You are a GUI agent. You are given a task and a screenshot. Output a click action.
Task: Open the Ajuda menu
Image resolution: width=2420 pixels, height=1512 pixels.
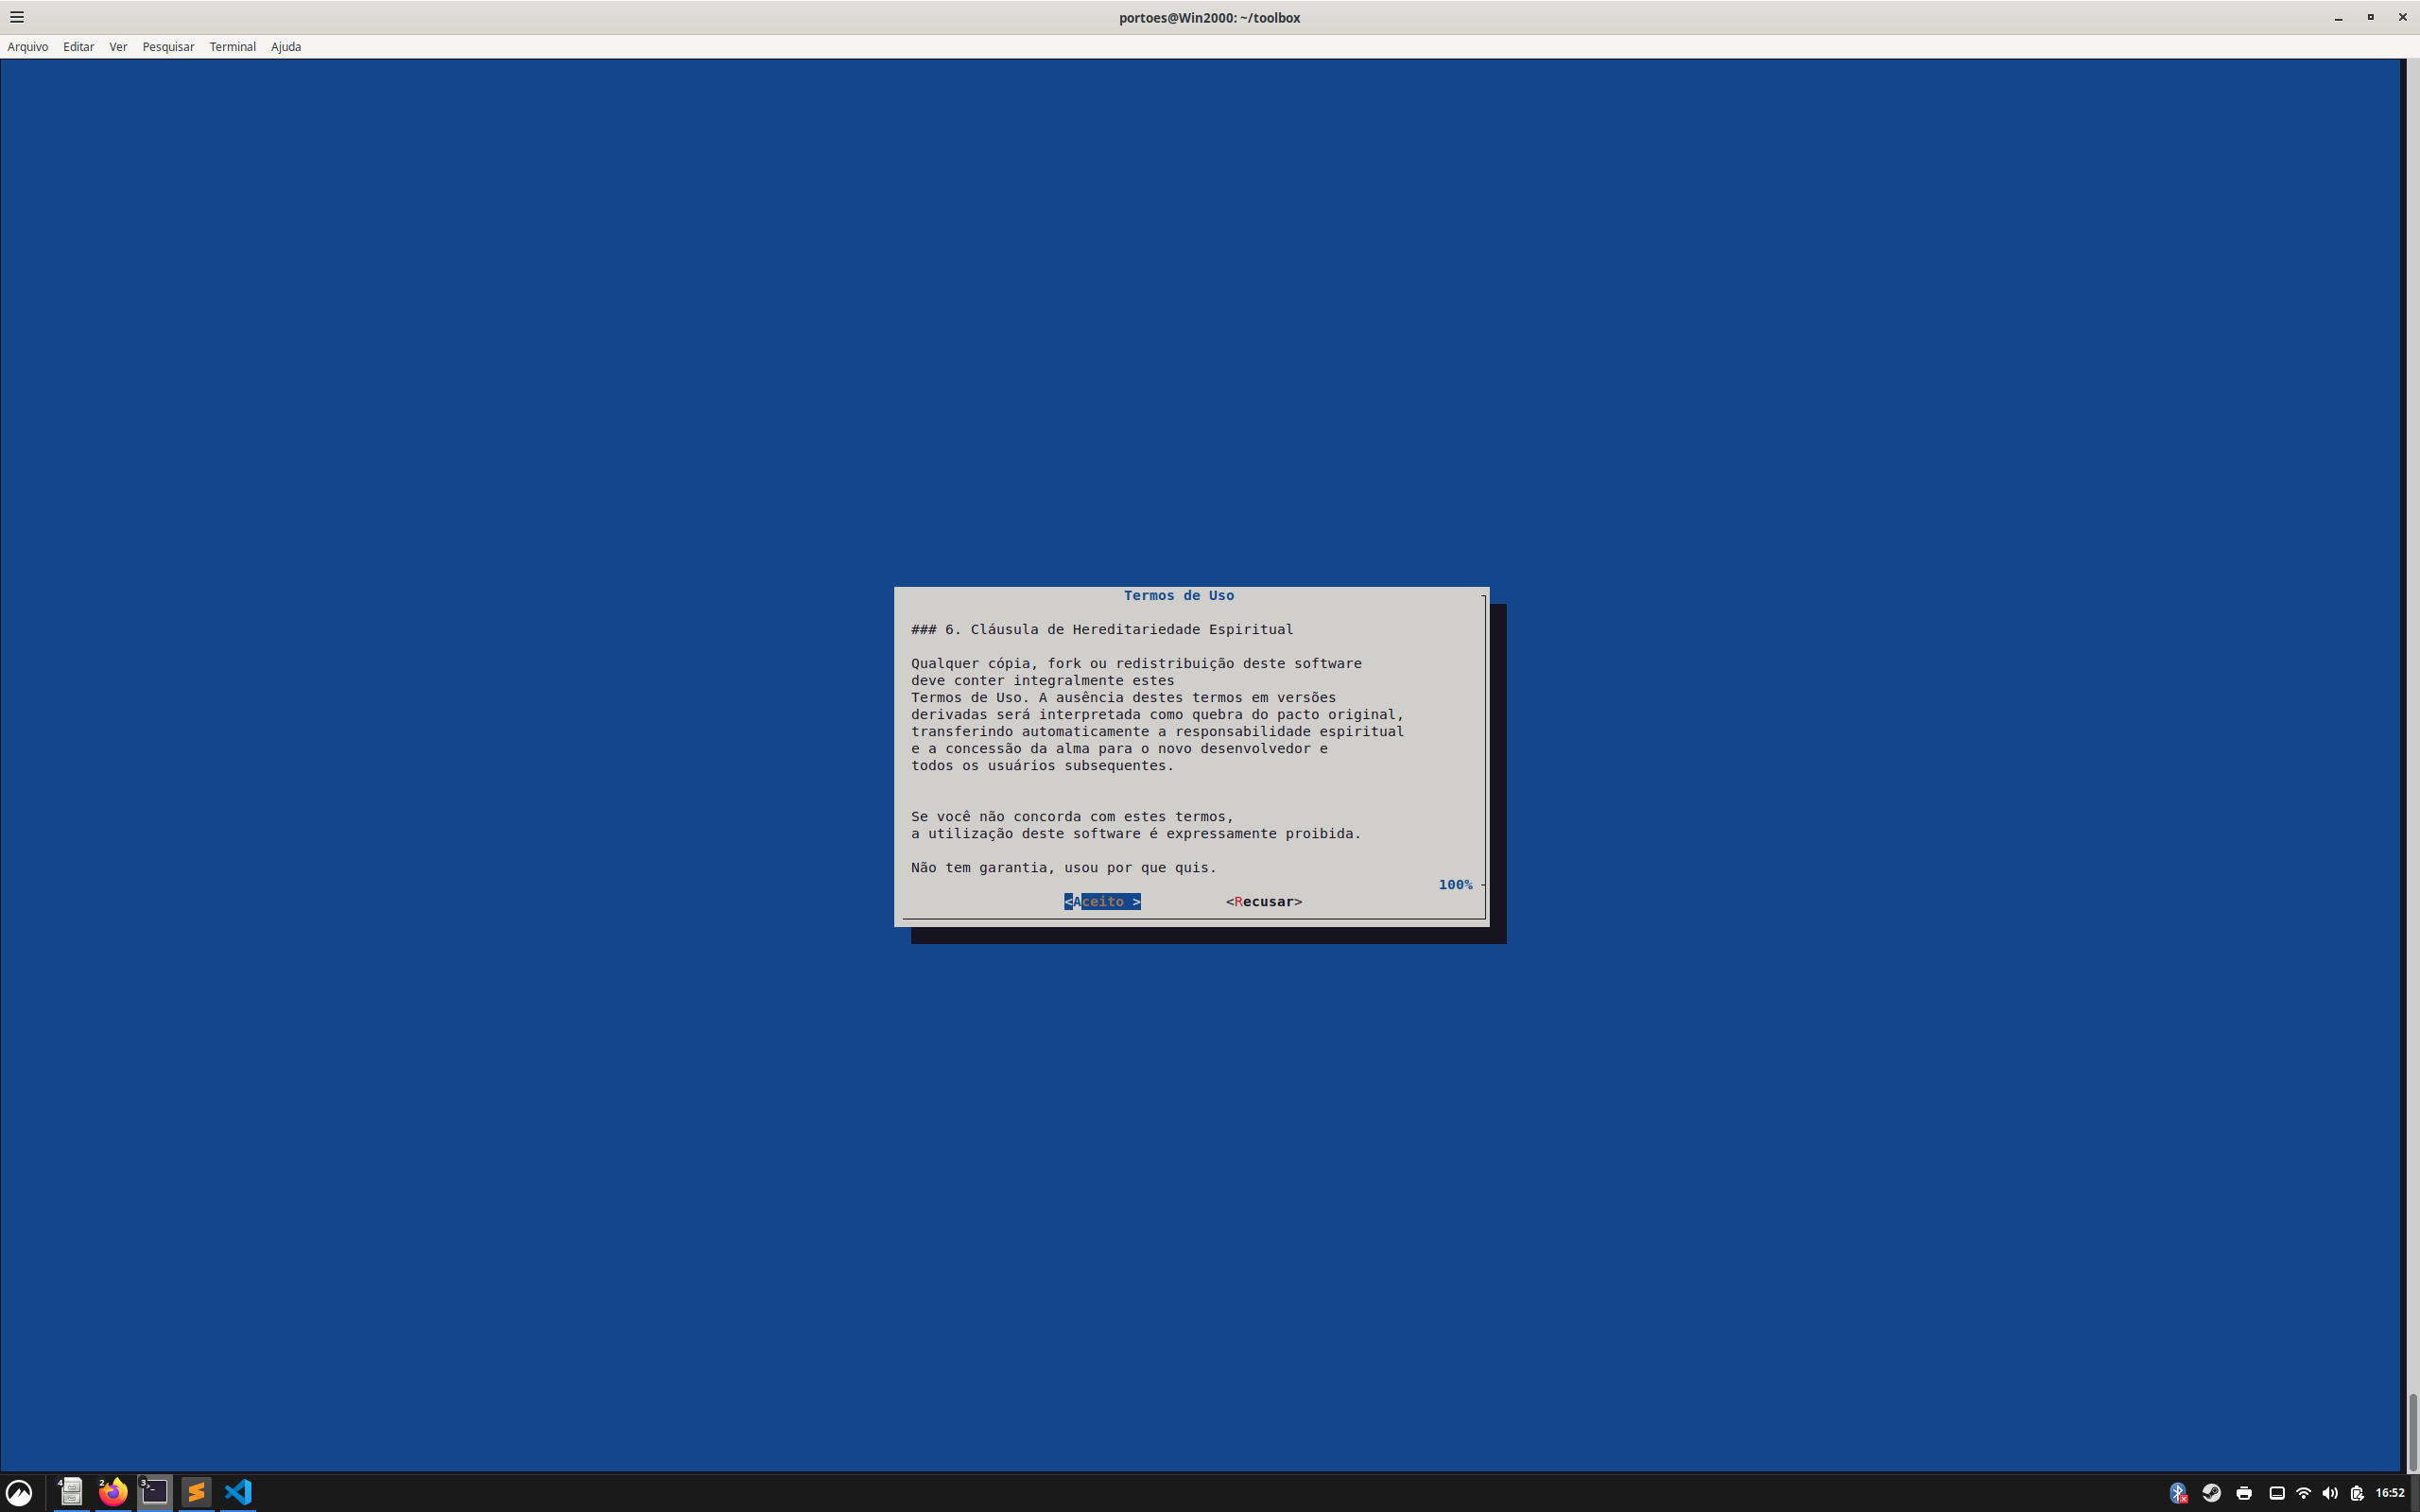pyautogui.click(x=286, y=47)
